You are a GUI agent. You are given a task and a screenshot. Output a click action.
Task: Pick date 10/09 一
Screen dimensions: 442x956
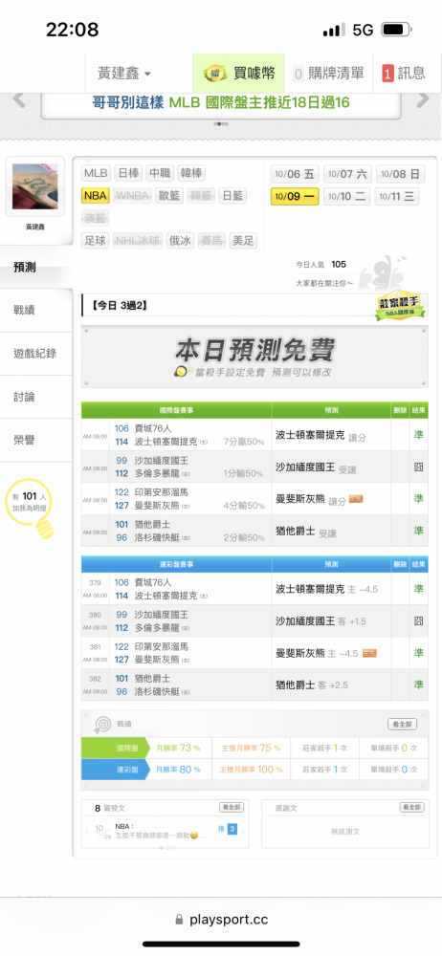pos(295,196)
